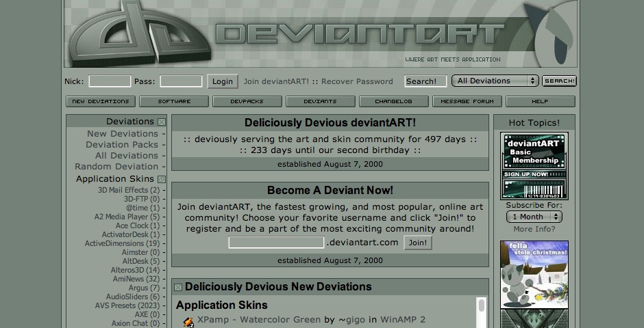Open All Deviations sidebar link

127,156
